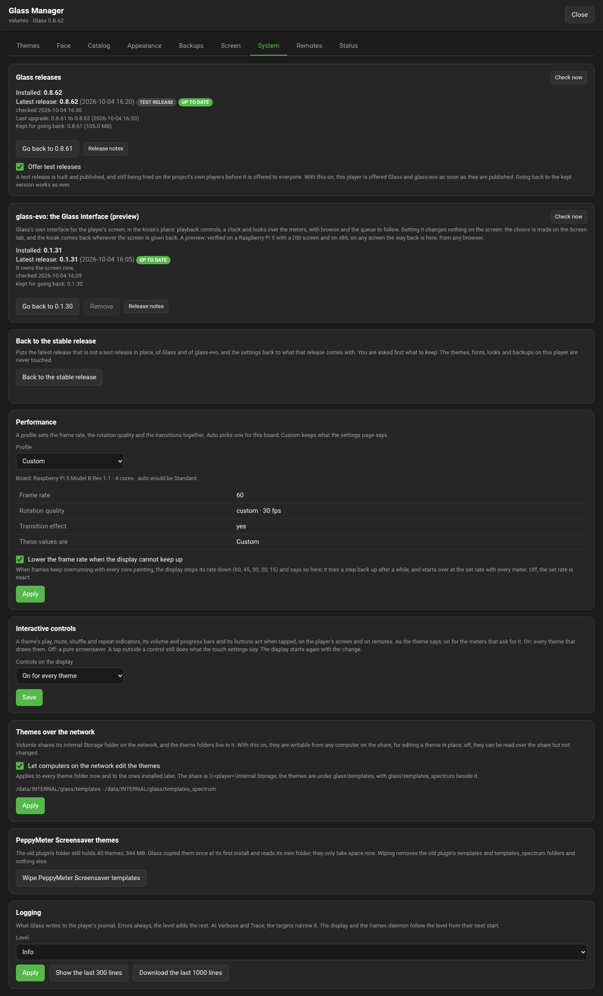
Task: Go back to glass-evo 0.1.30
Action: 47,306
